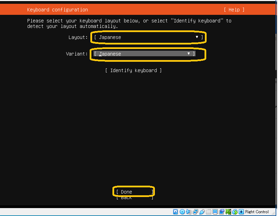Screen dimensions: 278x216
Task: Click the audio indicator in the status bar
Action: pos(189,212)
